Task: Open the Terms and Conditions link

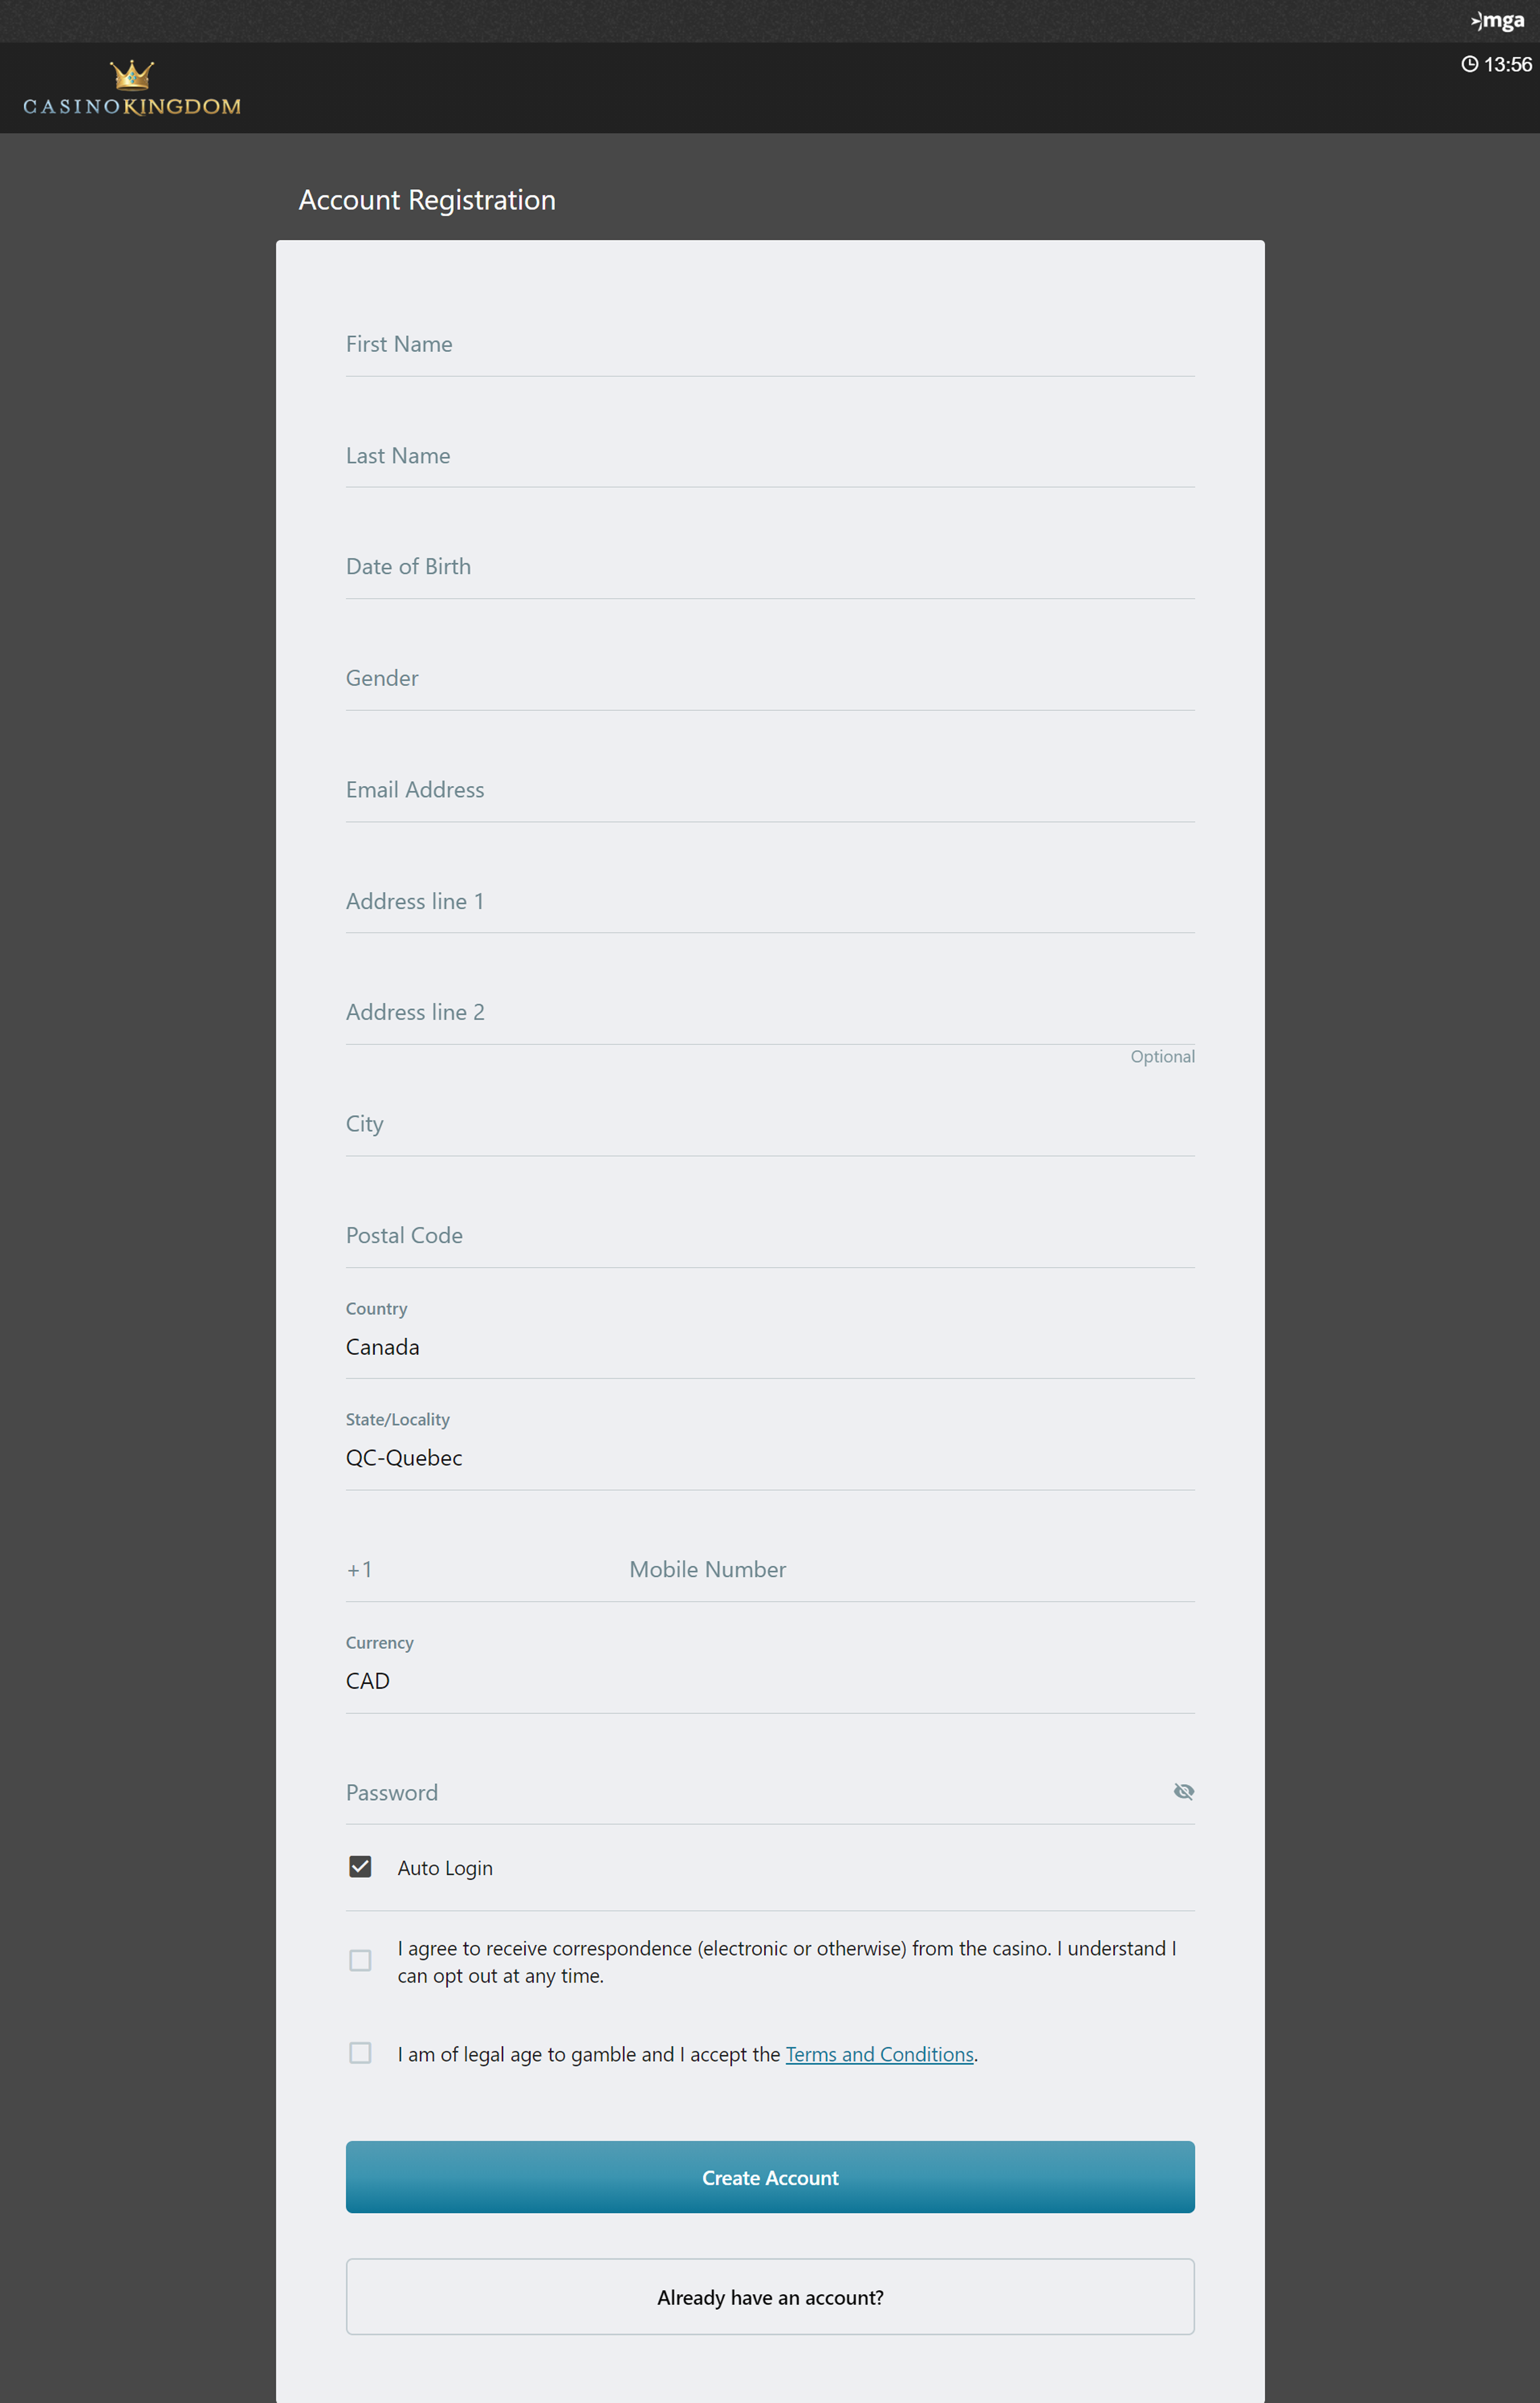Action: (x=879, y=2054)
